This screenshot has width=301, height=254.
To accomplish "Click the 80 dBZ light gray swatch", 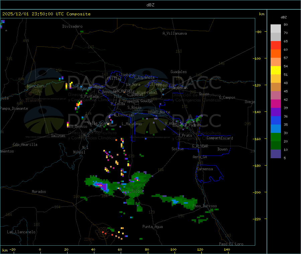I will pyautogui.click(x=276, y=29).
